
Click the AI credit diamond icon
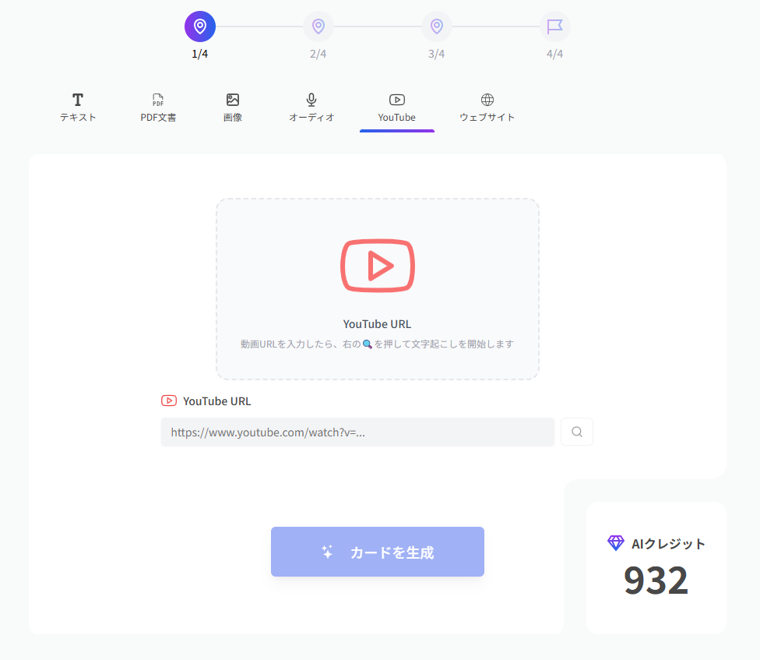[x=616, y=543]
